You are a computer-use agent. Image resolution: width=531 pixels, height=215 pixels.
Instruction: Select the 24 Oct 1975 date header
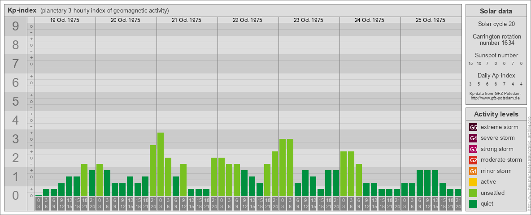(x=370, y=20)
